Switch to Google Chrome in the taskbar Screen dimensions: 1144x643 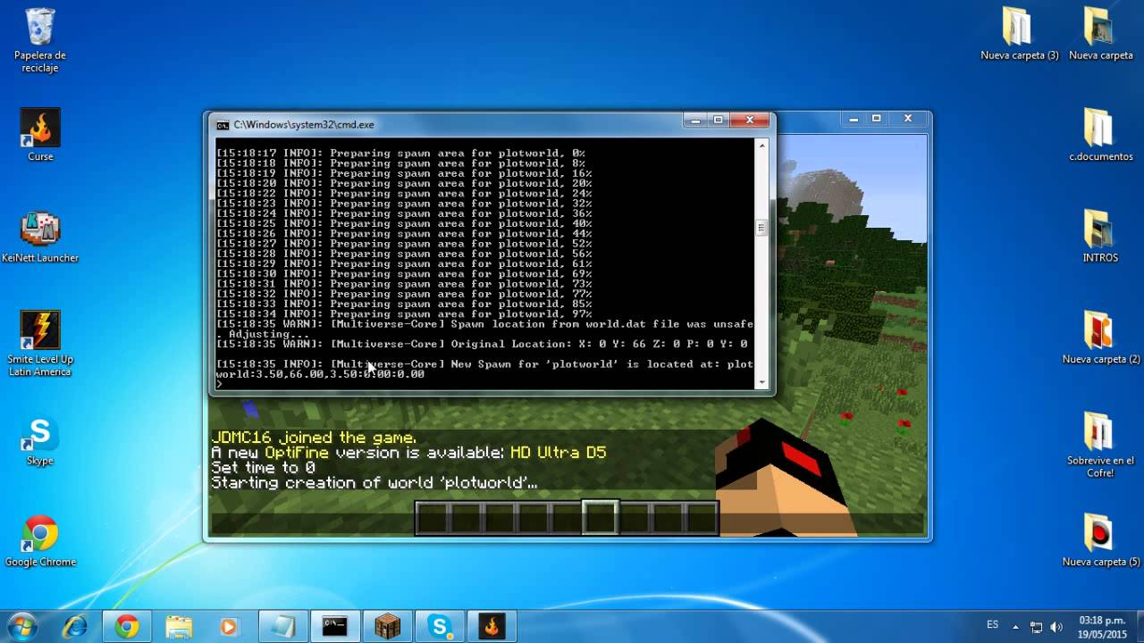pyautogui.click(x=126, y=627)
